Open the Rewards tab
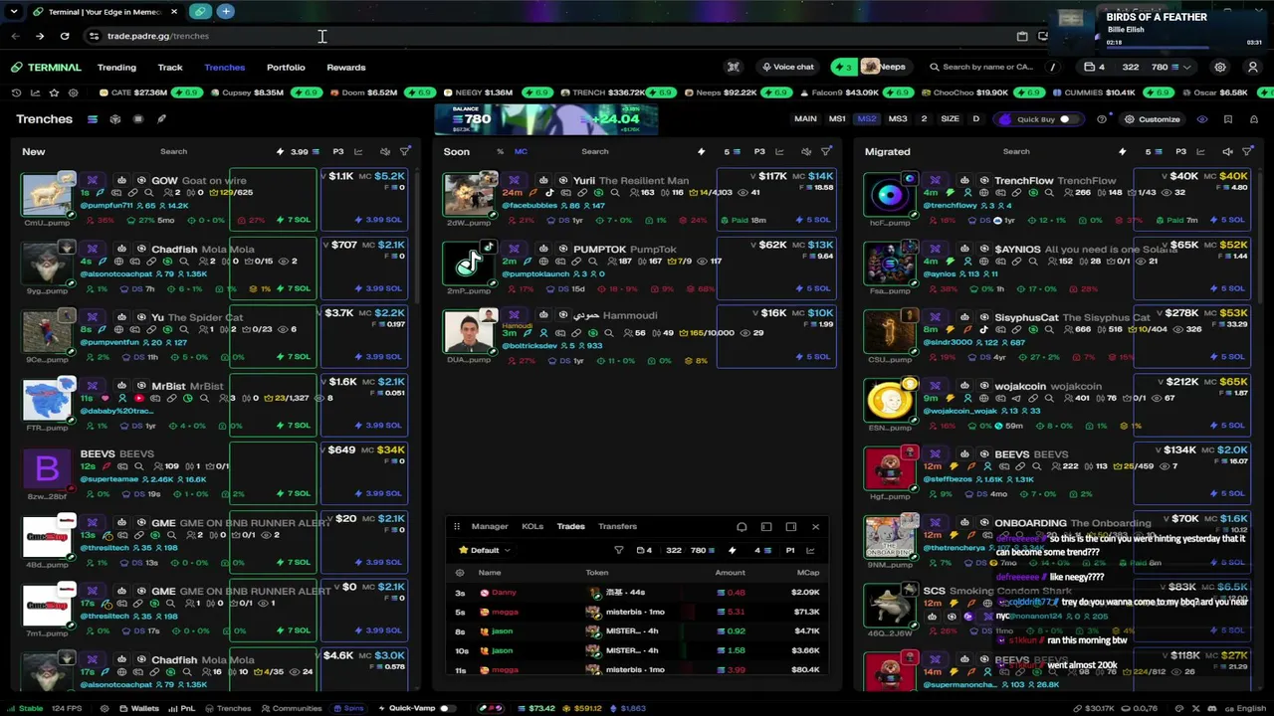1274x716 pixels. coord(346,67)
